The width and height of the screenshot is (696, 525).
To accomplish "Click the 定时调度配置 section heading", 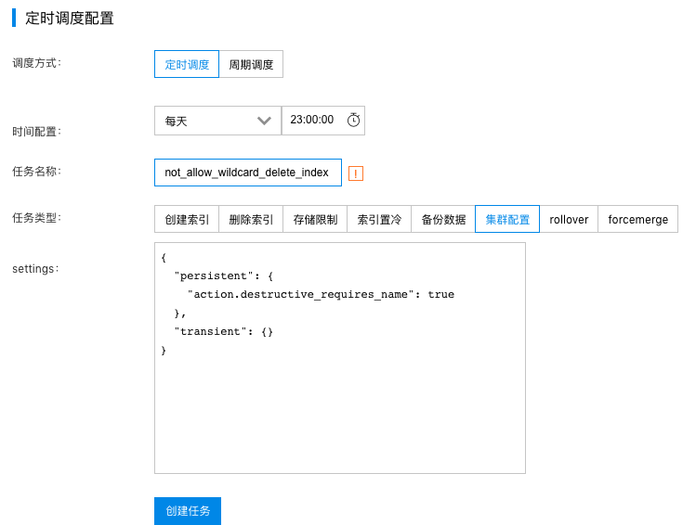I will (x=70, y=19).
